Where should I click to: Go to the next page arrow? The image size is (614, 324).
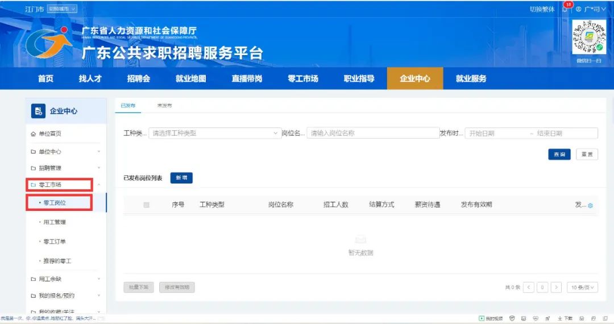[x=556, y=288]
